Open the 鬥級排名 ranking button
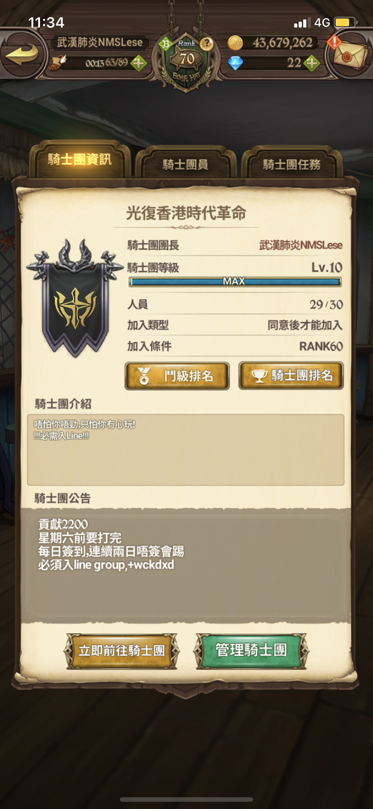 pos(177,376)
